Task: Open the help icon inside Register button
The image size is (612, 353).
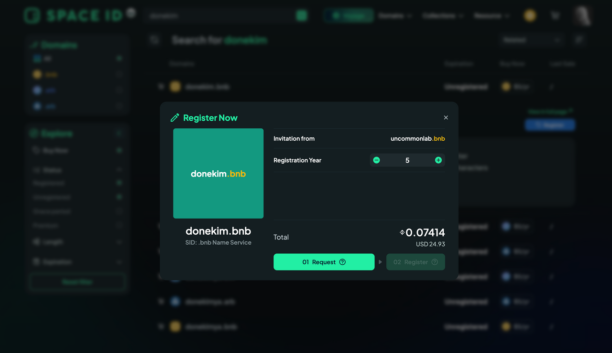Action: click(x=435, y=262)
